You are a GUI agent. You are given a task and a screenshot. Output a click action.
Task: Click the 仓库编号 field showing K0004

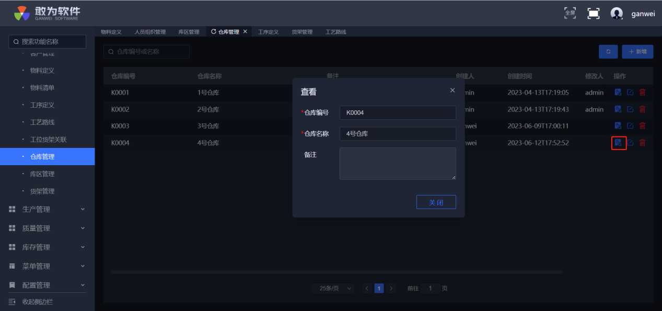point(398,113)
